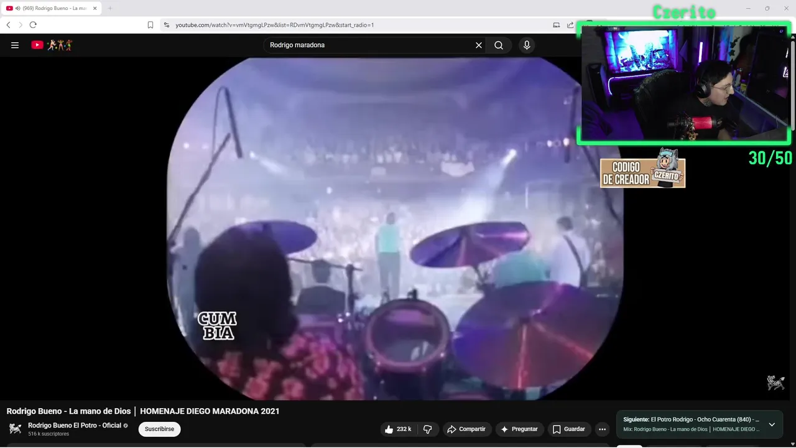Click the Preguntar button
The height and width of the screenshot is (448, 796).
point(519,429)
